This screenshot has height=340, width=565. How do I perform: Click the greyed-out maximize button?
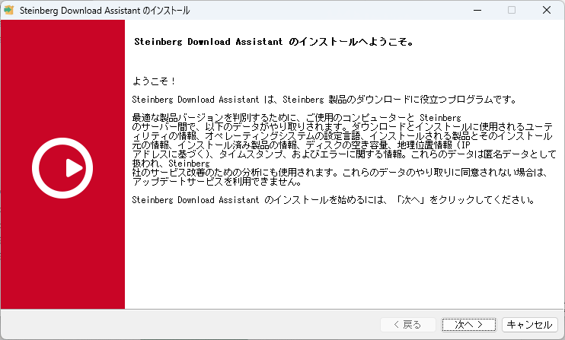coord(511,10)
